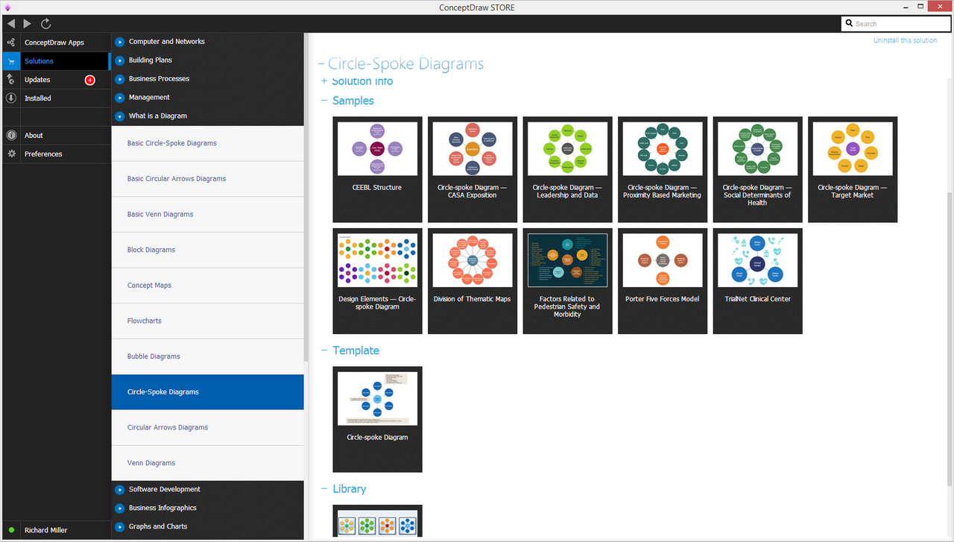954x542 pixels.
Task: Expand Building Plans category
Action: tap(119, 60)
